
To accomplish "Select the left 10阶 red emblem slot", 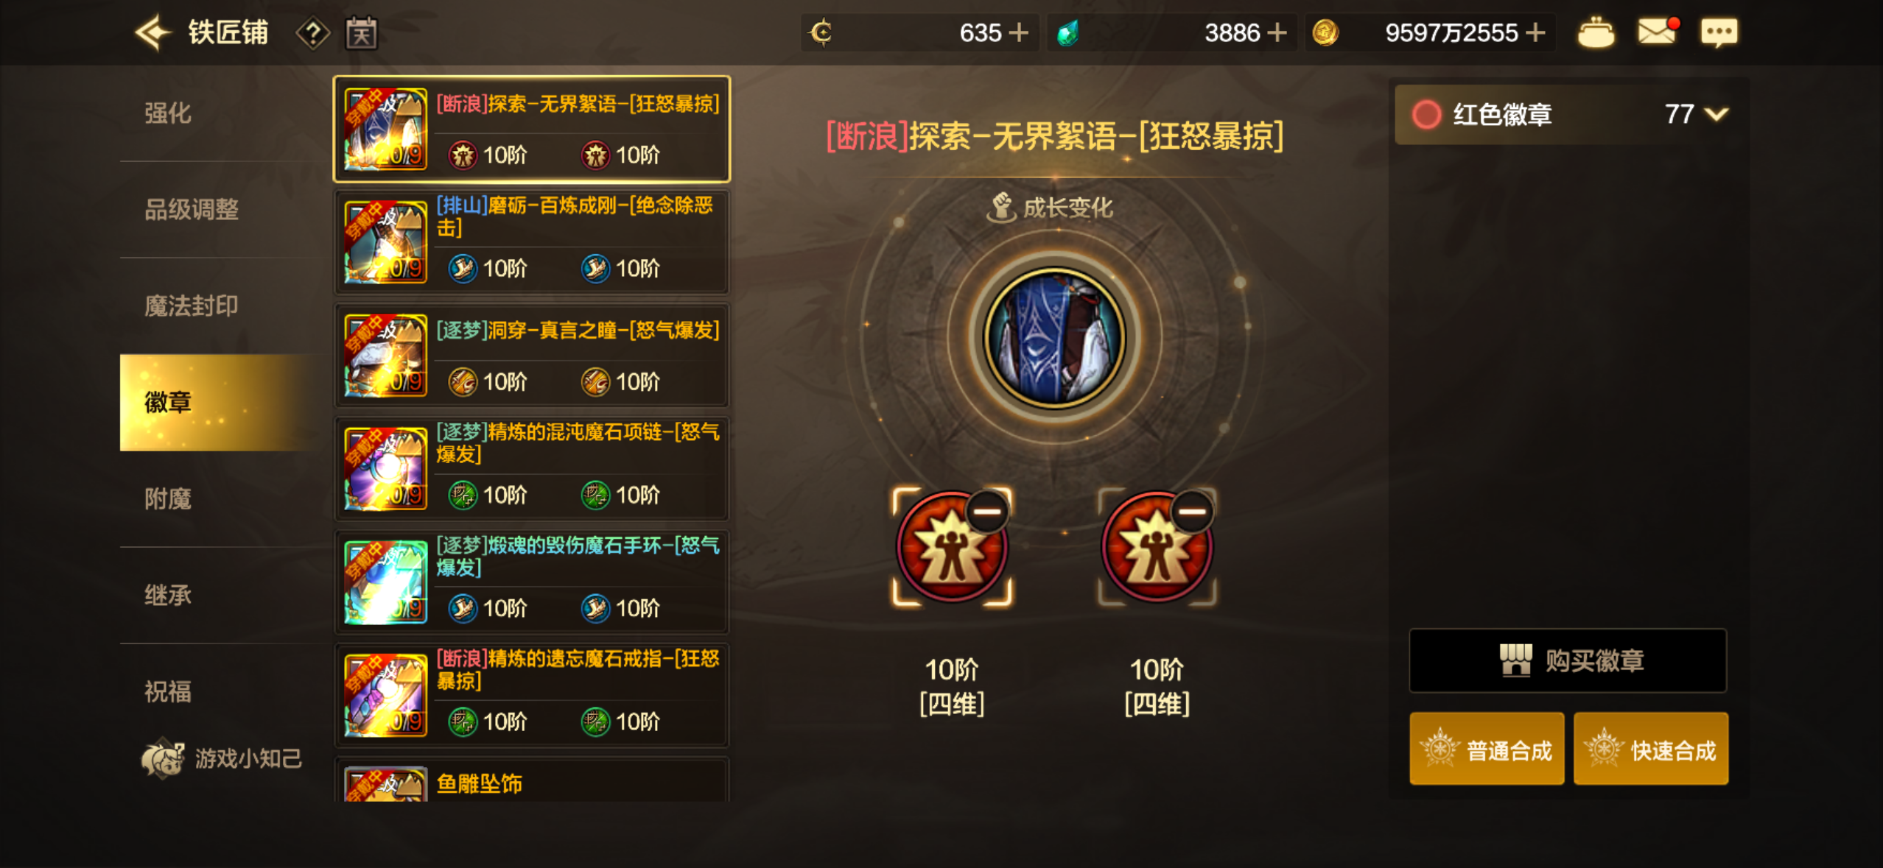I will pyautogui.click(x=951, y=547).
